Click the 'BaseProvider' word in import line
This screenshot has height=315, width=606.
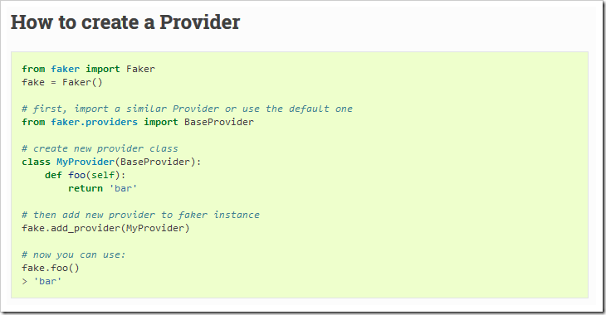(219, 122)
